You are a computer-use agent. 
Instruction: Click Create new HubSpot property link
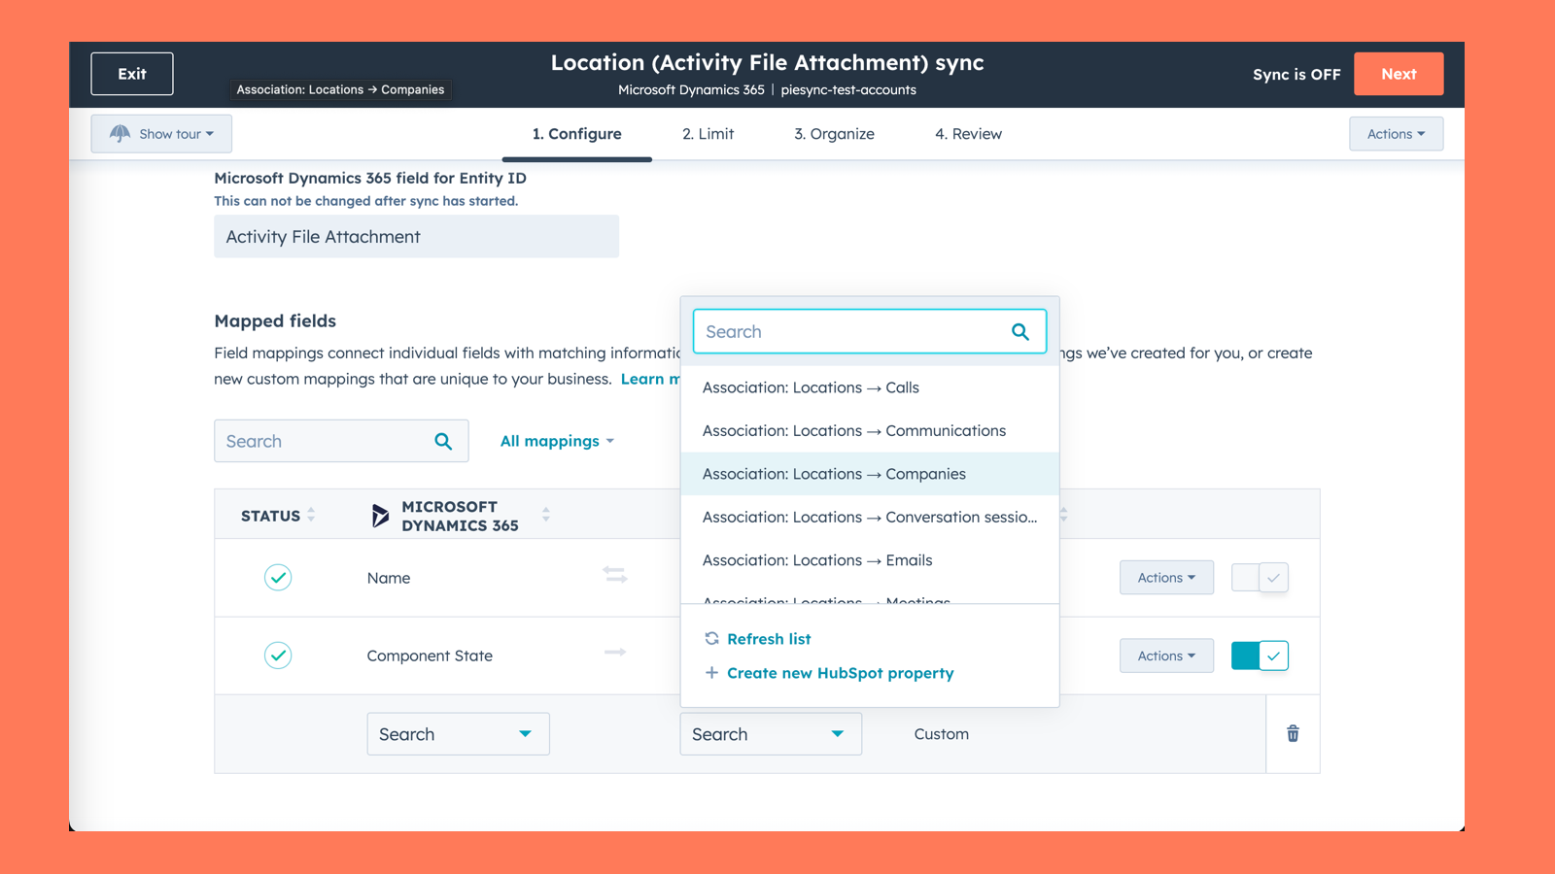[840, 673]
